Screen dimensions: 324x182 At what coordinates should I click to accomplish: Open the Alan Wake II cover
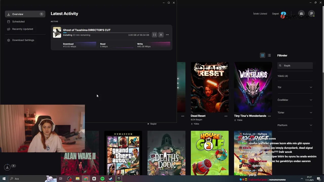coord(80,164)
